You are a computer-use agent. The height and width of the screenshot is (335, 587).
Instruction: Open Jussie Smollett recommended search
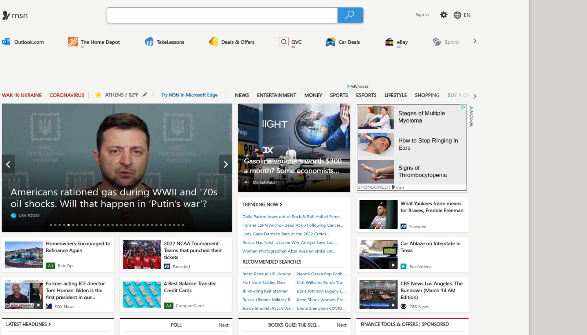point(268,308)
